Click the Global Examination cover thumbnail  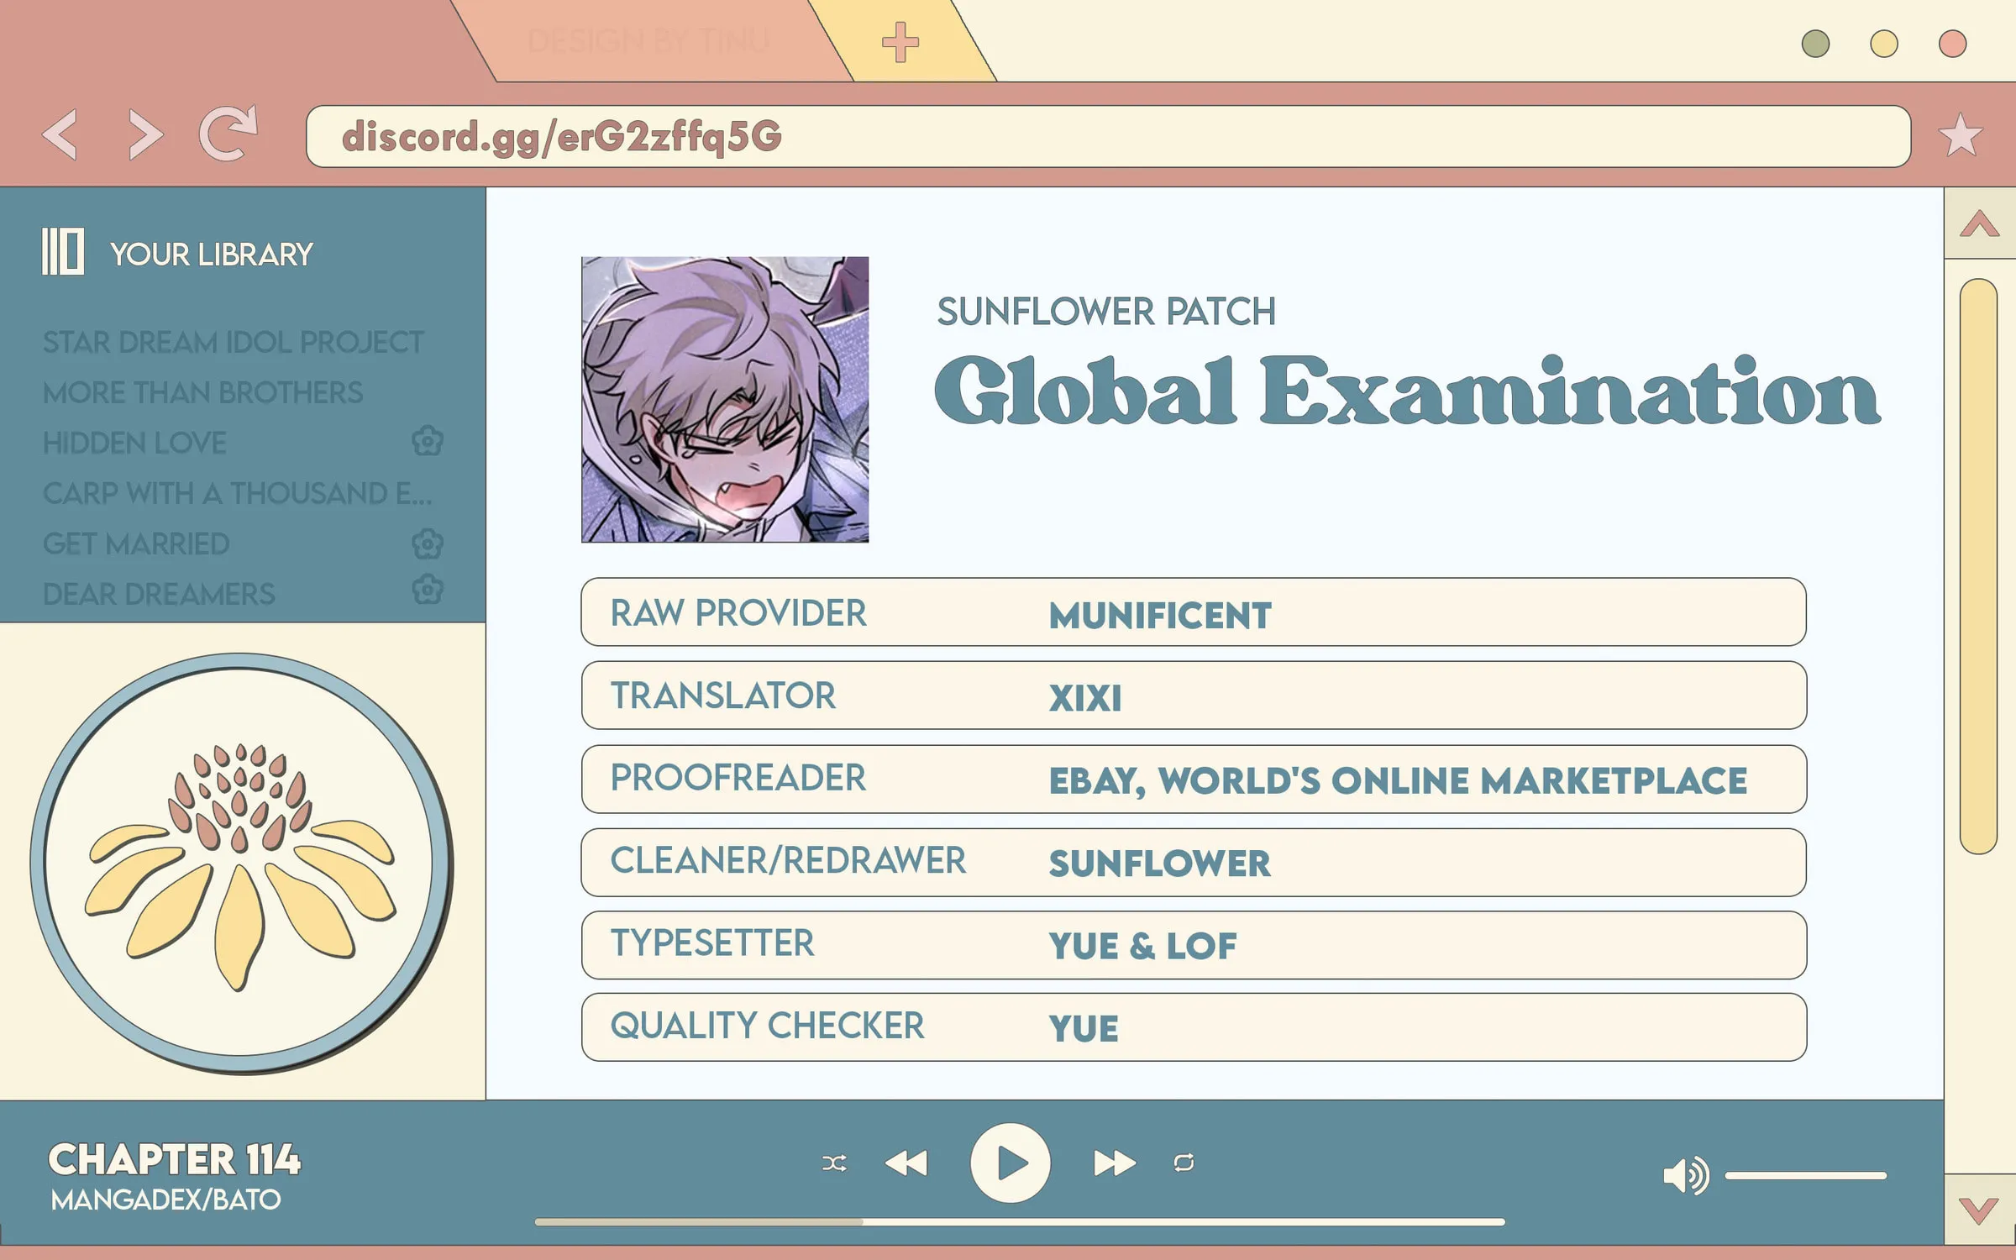pos(725,400)
